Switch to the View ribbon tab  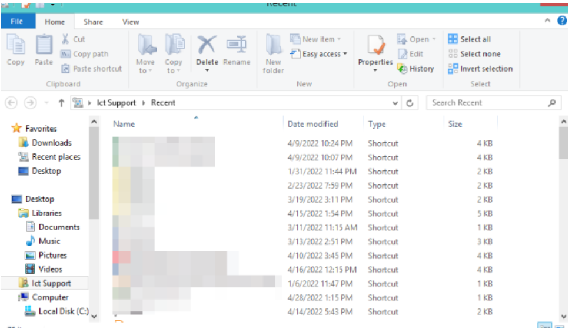[131, 22]
